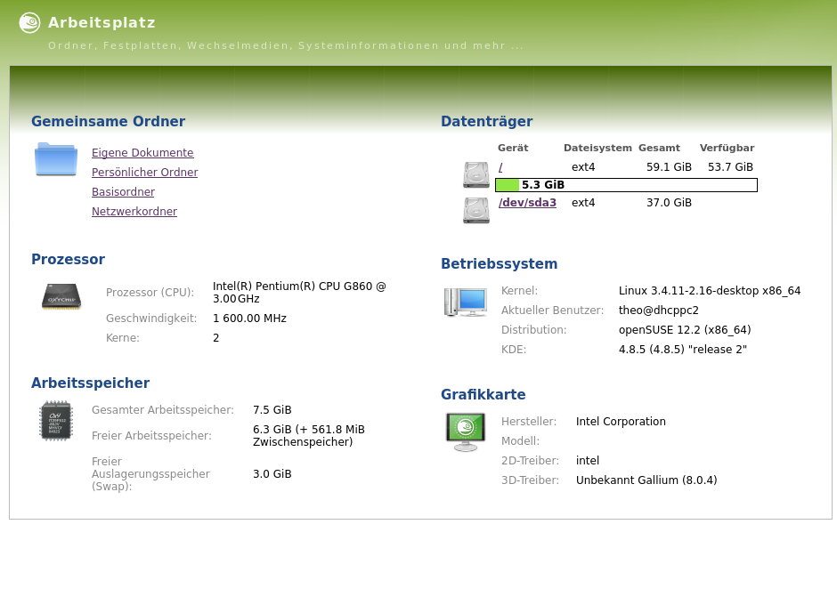
Task: Open Eigene Dokumente
Action: pyautogui.click(x=142, y=153)
